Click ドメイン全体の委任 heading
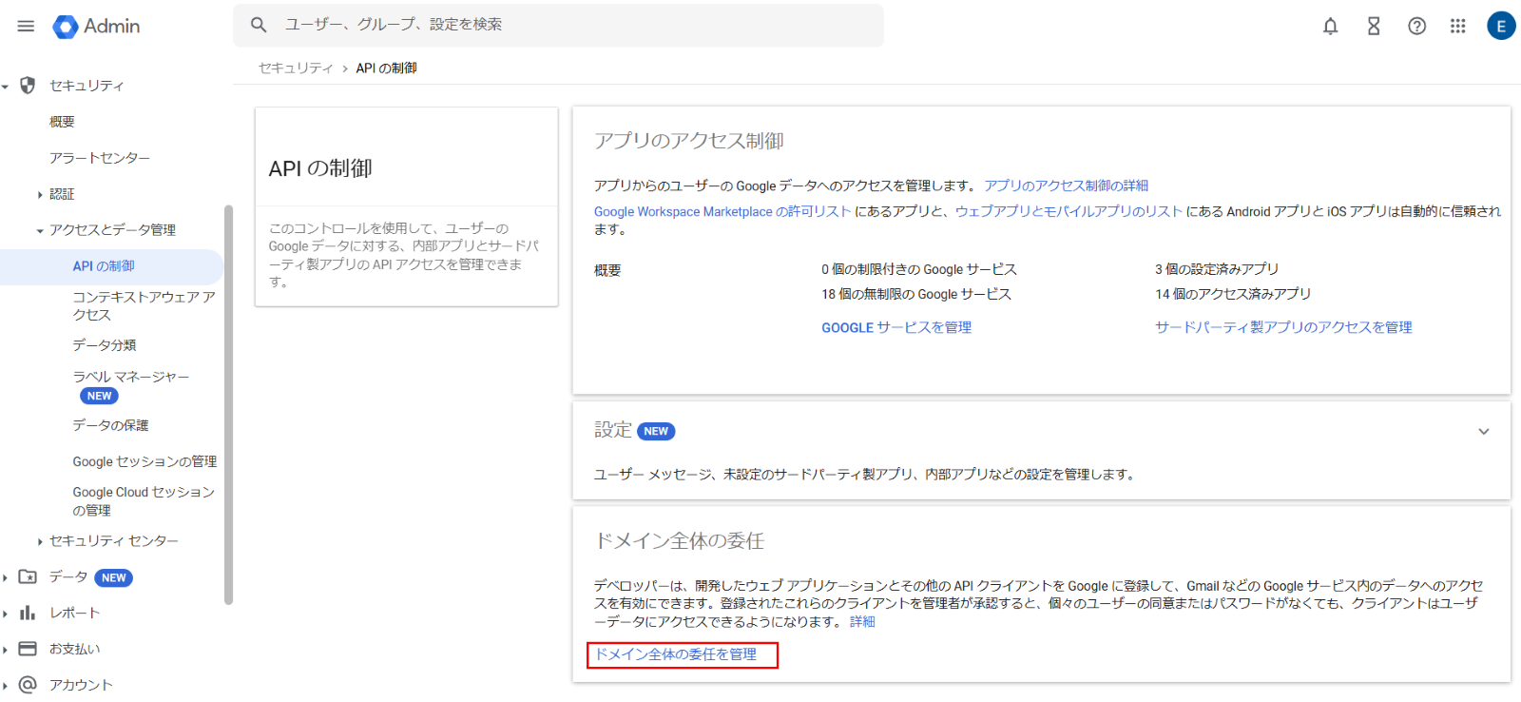The width and height of the screenshot is (1521, 702). [679, 541]
